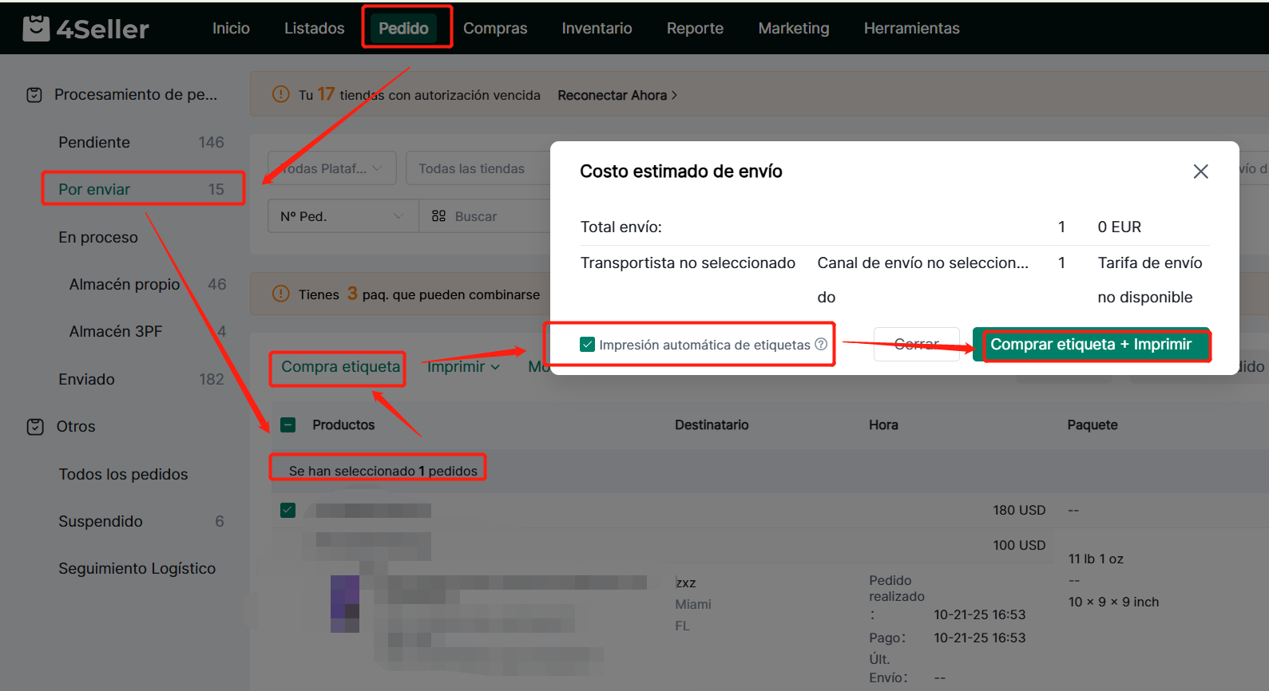1269x691 pixels.
Task: Click the Todas las tiendas store filter
Action: [471, 168]
